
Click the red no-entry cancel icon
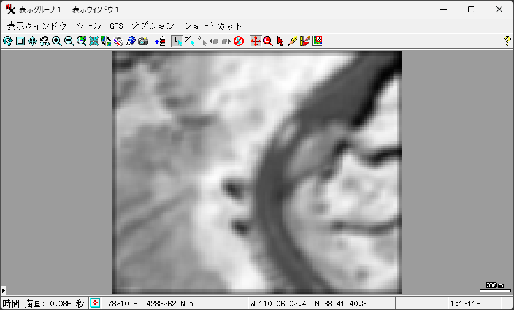click(239, 41)
